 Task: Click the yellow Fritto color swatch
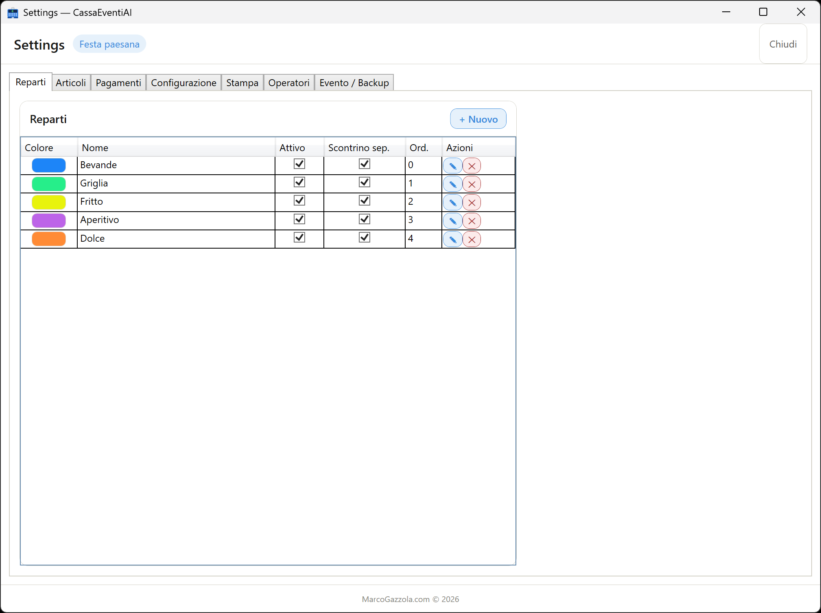point(49,202)
